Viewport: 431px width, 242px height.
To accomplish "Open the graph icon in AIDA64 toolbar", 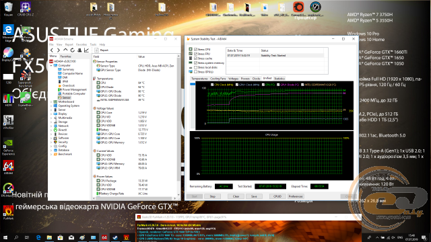I will click(x=86, y=50).
